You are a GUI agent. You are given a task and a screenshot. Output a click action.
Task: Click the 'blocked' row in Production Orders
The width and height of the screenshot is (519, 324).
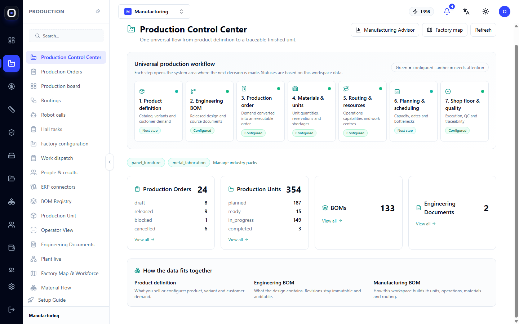[171, 220]
